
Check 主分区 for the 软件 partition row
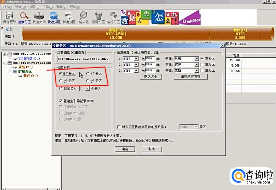(x=202, y=64)
